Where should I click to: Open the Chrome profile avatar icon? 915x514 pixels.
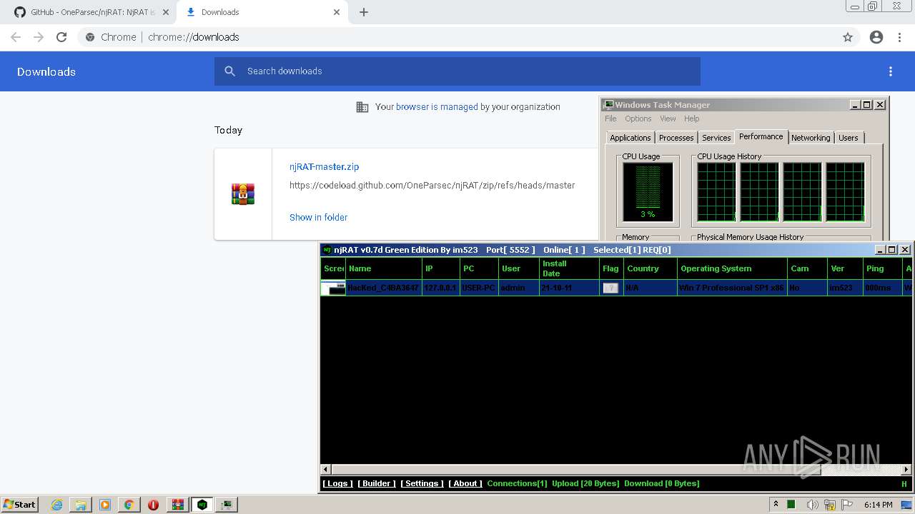[876, 37]
